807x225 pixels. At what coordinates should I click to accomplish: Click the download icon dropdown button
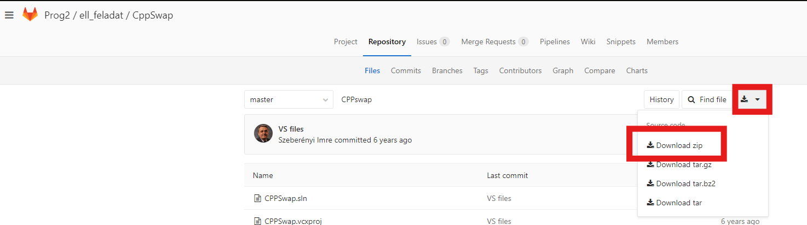pos(752,99)
